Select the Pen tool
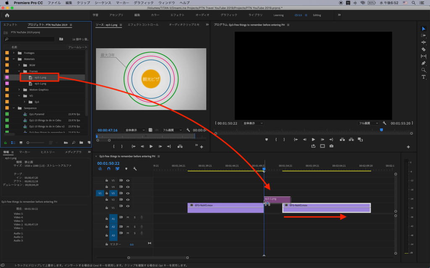This screenshot has width=430, height=268. (423, 63)
